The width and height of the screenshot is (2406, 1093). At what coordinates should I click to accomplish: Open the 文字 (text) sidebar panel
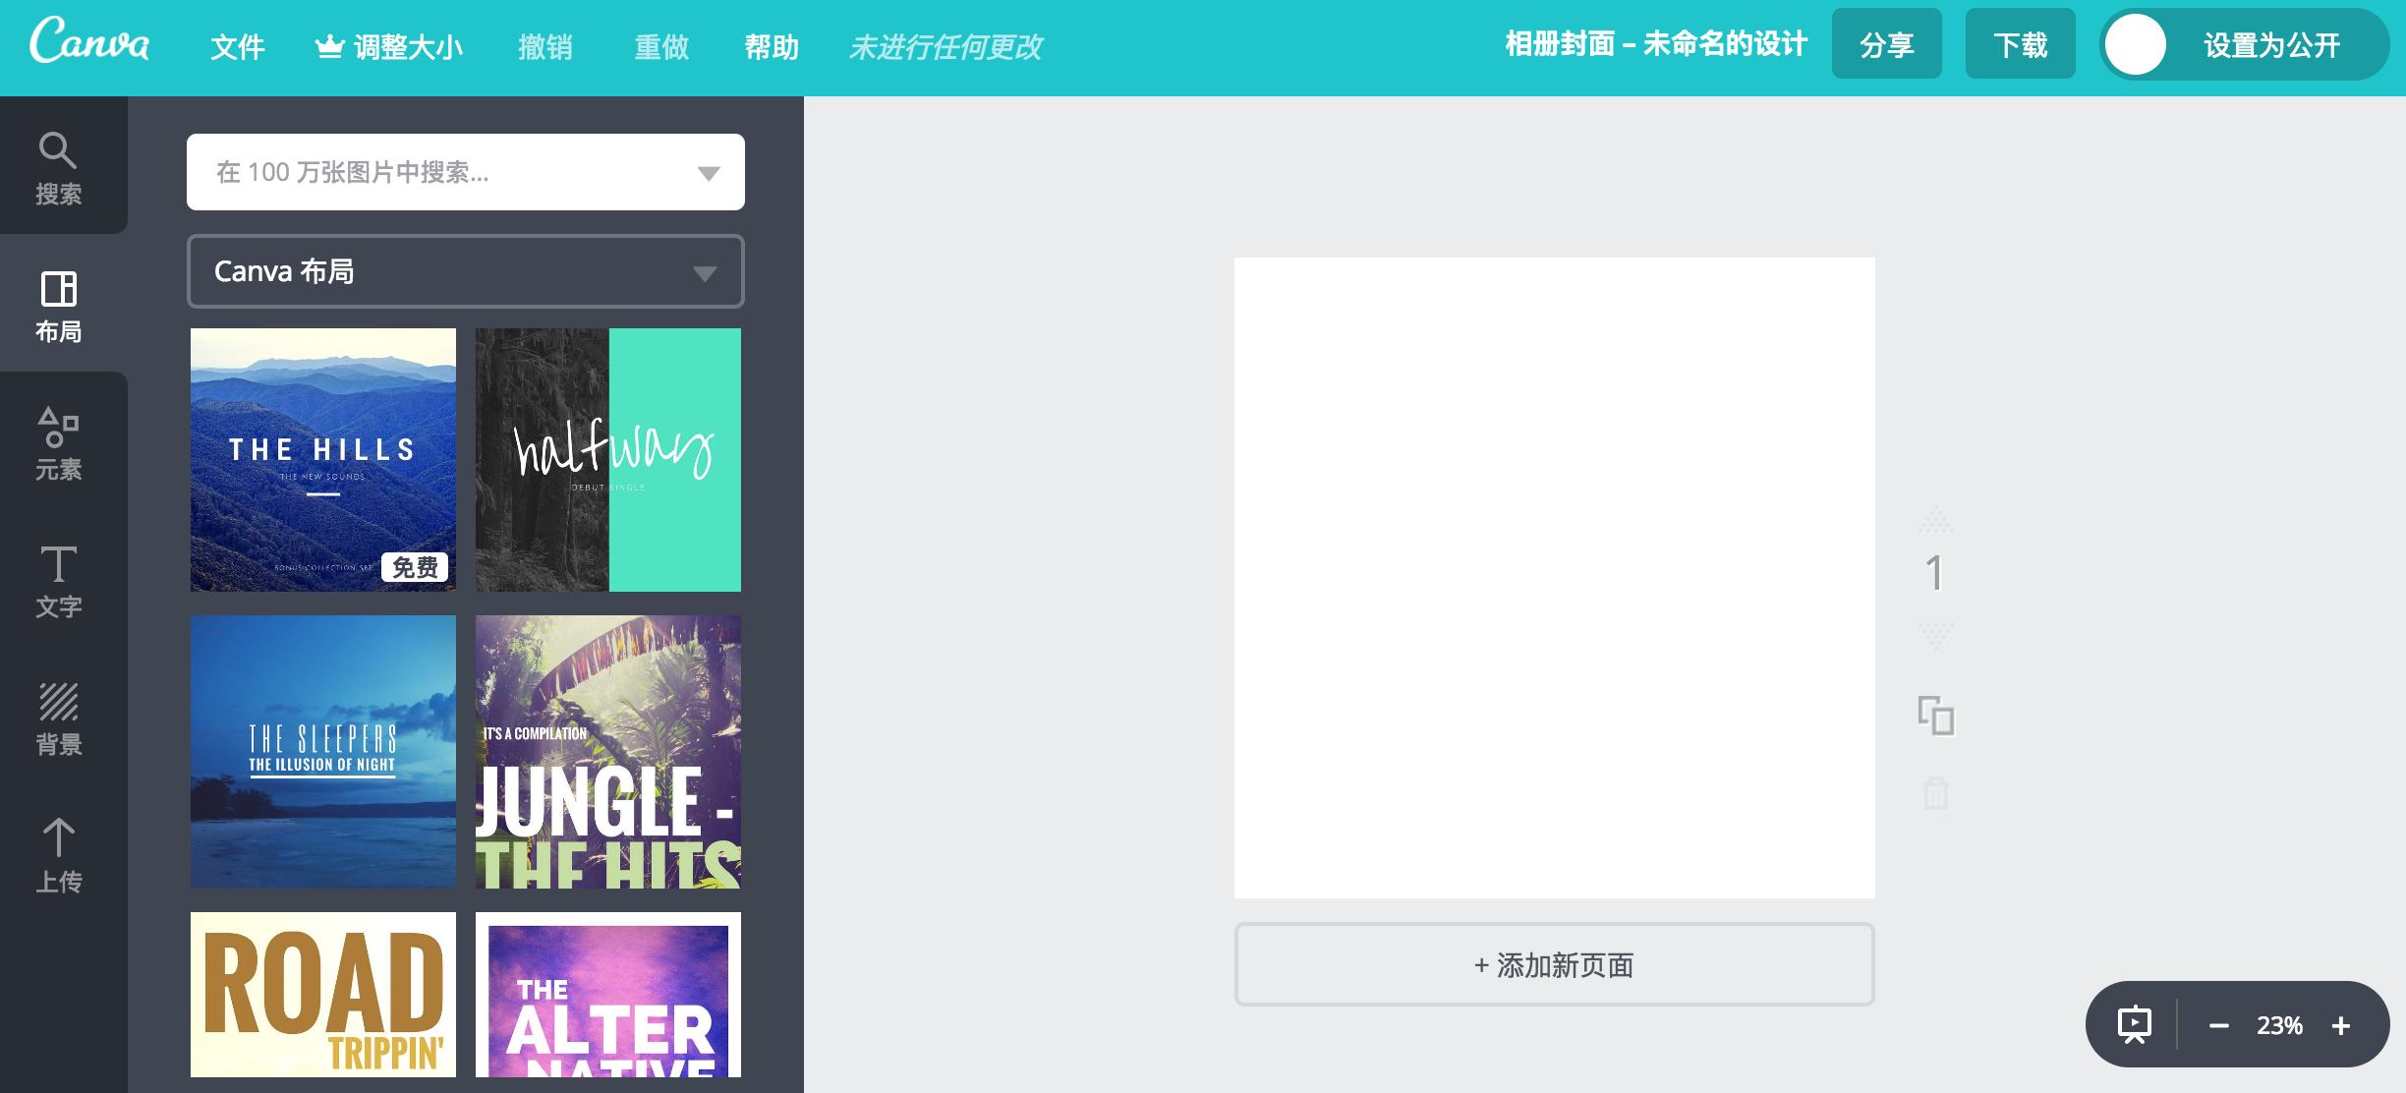click(58, 580)
